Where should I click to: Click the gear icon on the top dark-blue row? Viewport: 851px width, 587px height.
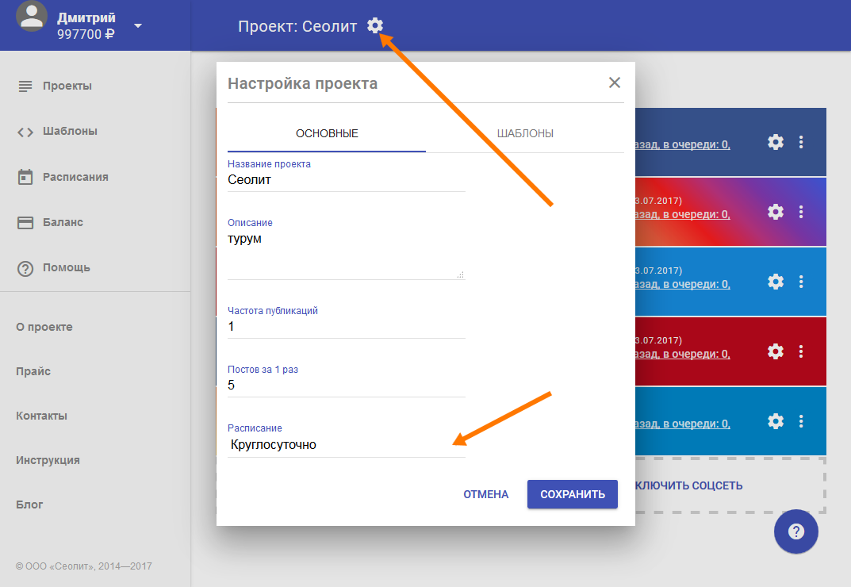[776, 142]
